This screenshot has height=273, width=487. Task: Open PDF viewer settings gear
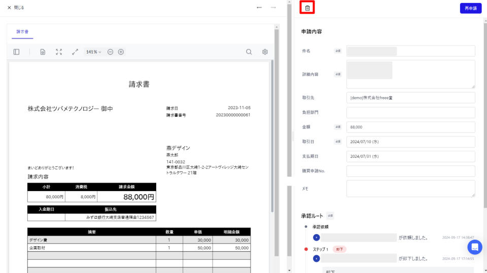265,52
